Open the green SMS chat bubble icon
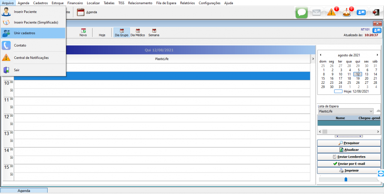This screenshot has width=384, height=194. (x=301, y=12)
